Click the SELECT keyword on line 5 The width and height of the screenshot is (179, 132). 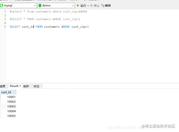[x=15, y=27]
